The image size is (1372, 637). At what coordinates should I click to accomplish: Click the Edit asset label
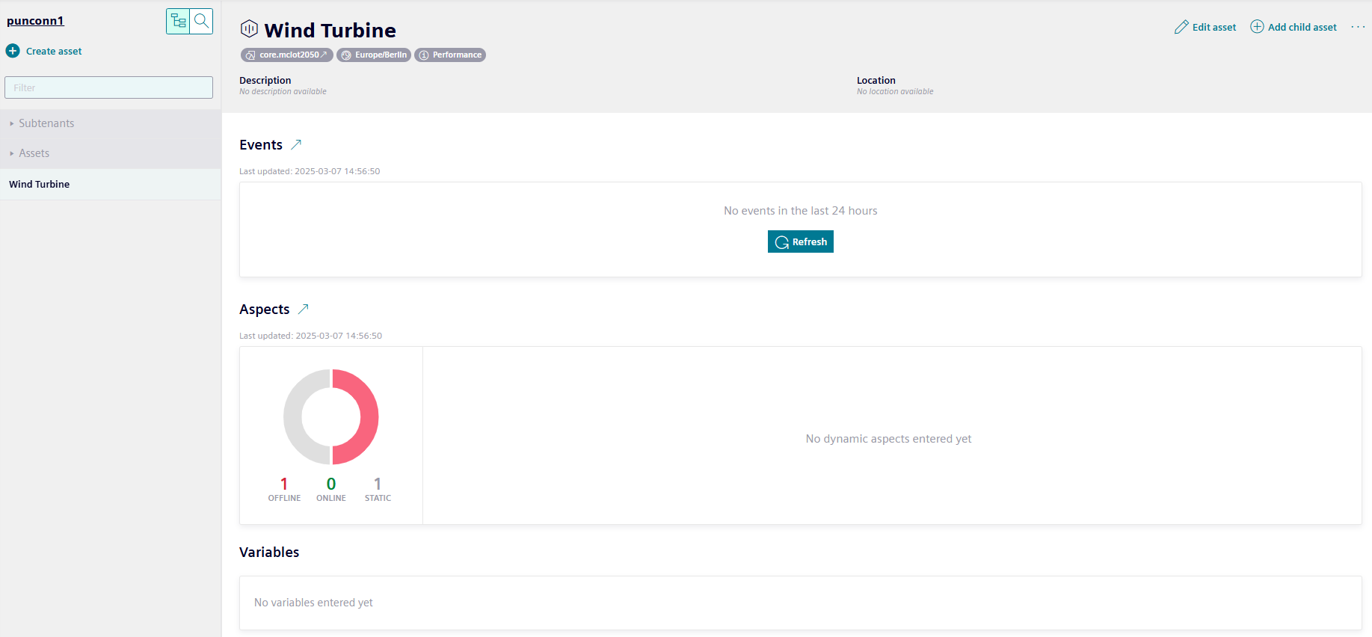1214,27
